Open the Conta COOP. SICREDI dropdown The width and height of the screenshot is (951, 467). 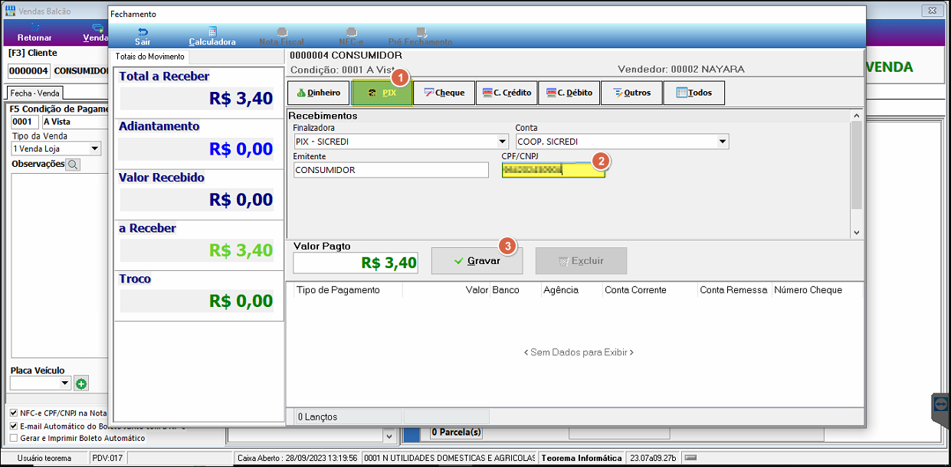(x=723, y=142)
